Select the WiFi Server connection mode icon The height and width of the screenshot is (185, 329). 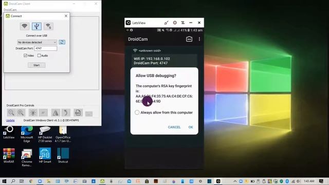point(48,26)
